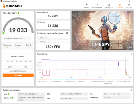This screenshot has width=134, height=104.
Task: Open Monitoring panel three-dot menu
Action: [131, 54]
